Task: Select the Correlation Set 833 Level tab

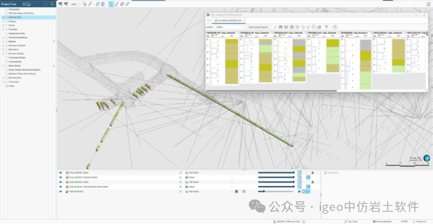Action: pyautogui.click(x=229, y=20)
